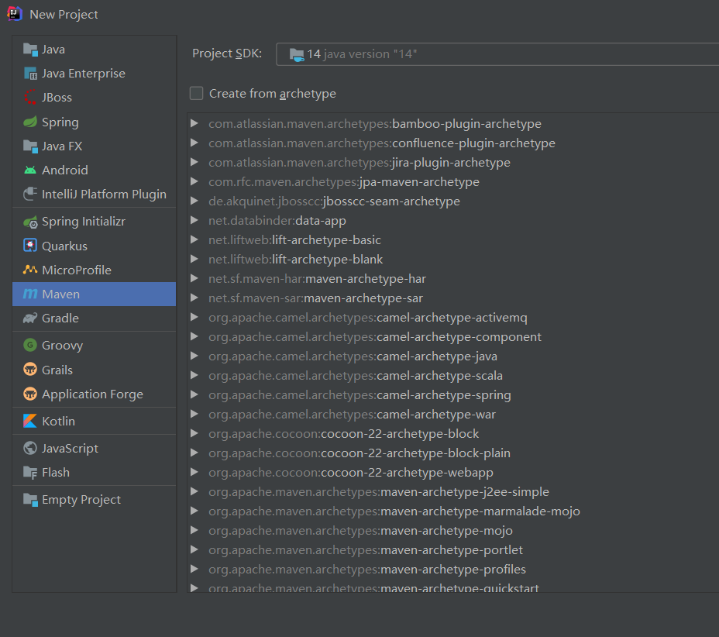The height and width of the screenshot is (637, 719).
Task: Enable Create from archetype checkbox
Action: click(197, 94)
